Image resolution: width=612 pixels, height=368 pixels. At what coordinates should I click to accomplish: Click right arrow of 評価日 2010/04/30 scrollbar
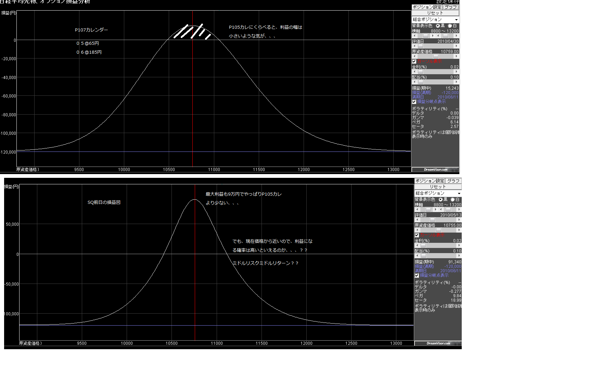456,46
